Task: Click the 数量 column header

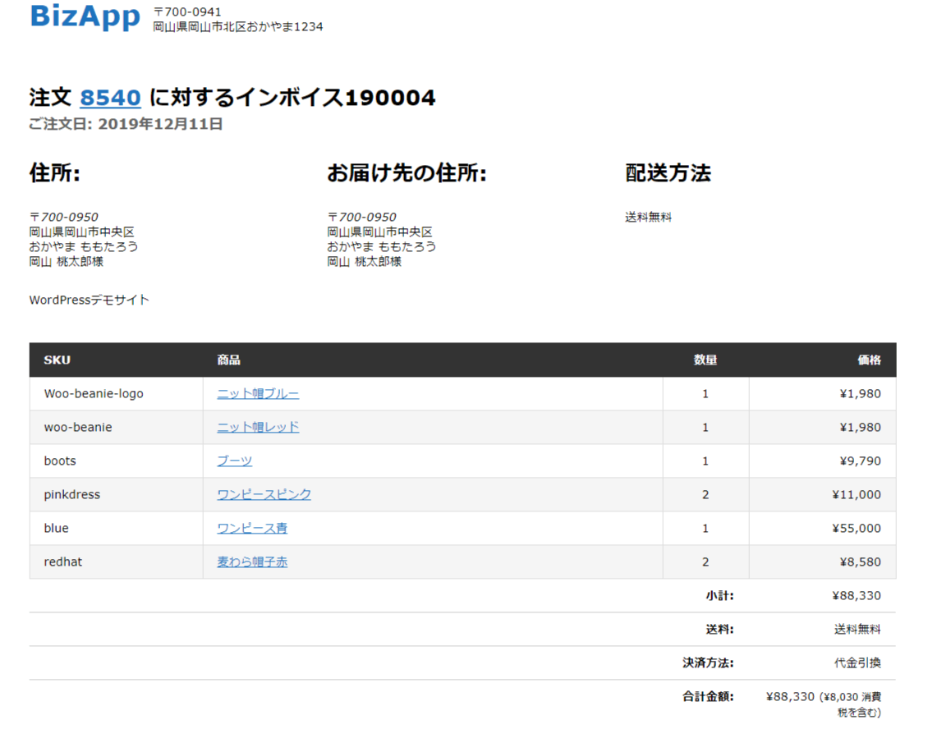Action: 705,360
